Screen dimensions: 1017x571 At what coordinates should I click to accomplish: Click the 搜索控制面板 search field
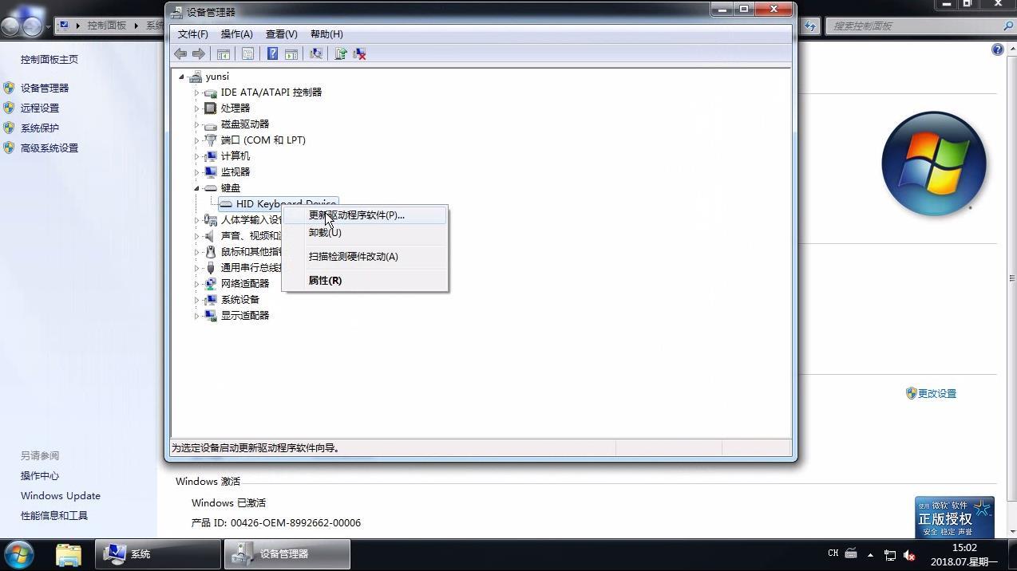pyautogui.click(x=916, y=26)
